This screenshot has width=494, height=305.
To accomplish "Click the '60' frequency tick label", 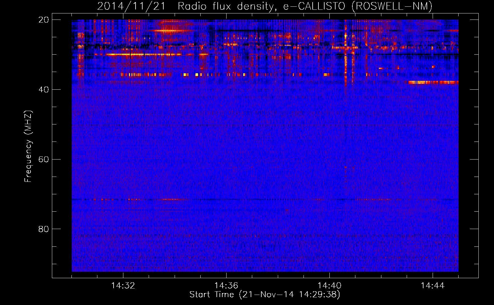I will point(43,160).
